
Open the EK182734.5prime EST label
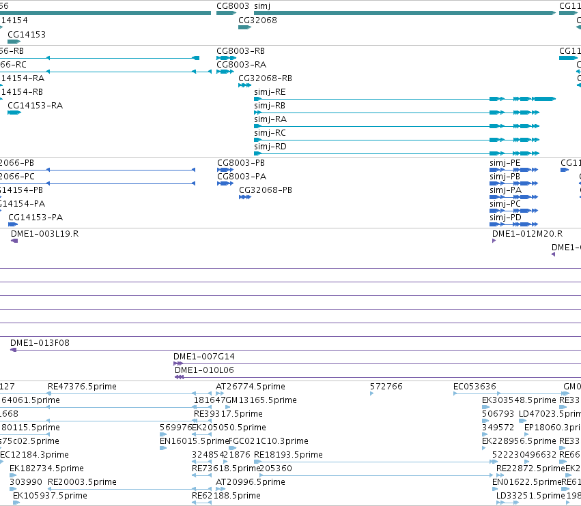(46, 469)
